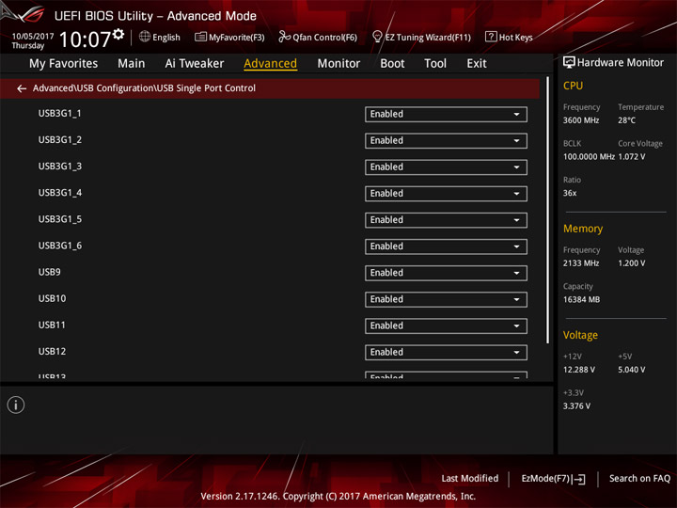
Task: Click CPU Ratio 36x value
Action: coord(570,194)
